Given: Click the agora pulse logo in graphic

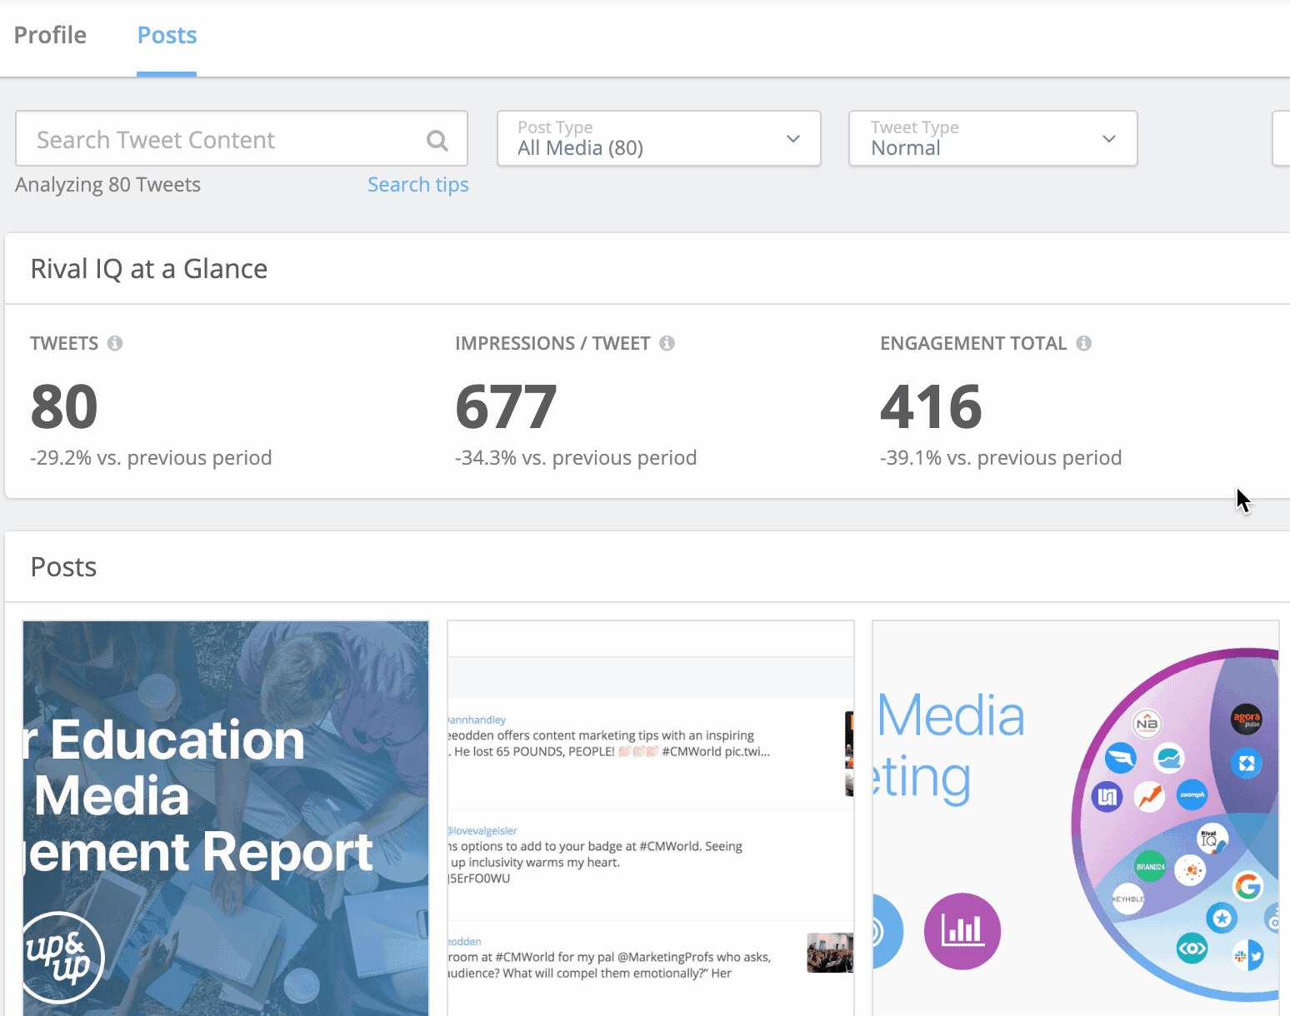Looking at the screenshot, I should click(x=1247, y=719).
